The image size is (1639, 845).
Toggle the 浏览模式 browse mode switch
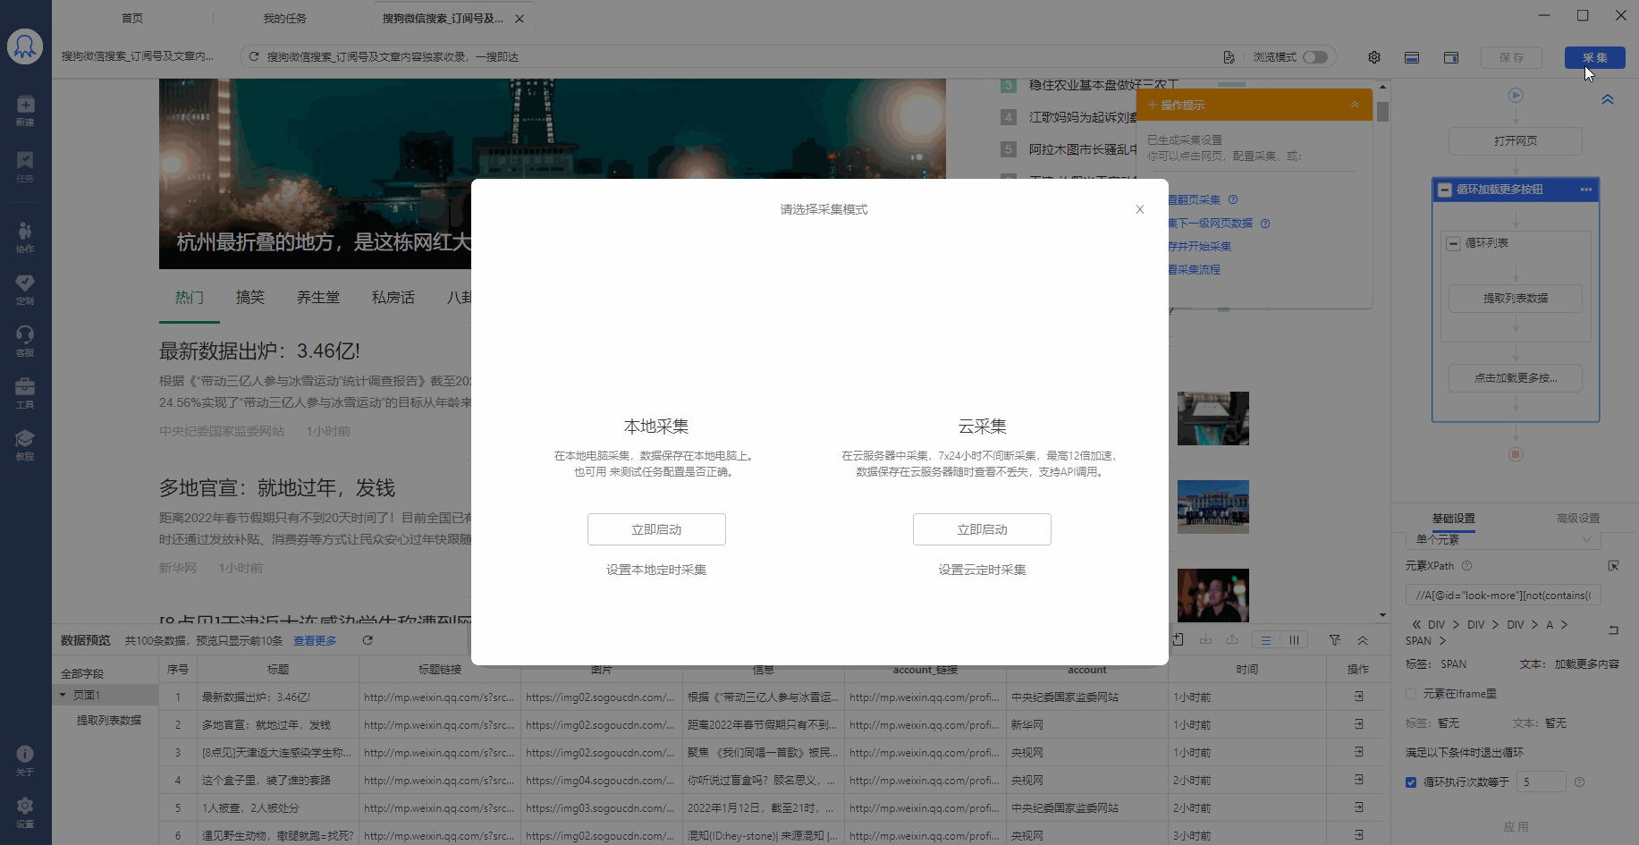tap(1314, 57)
